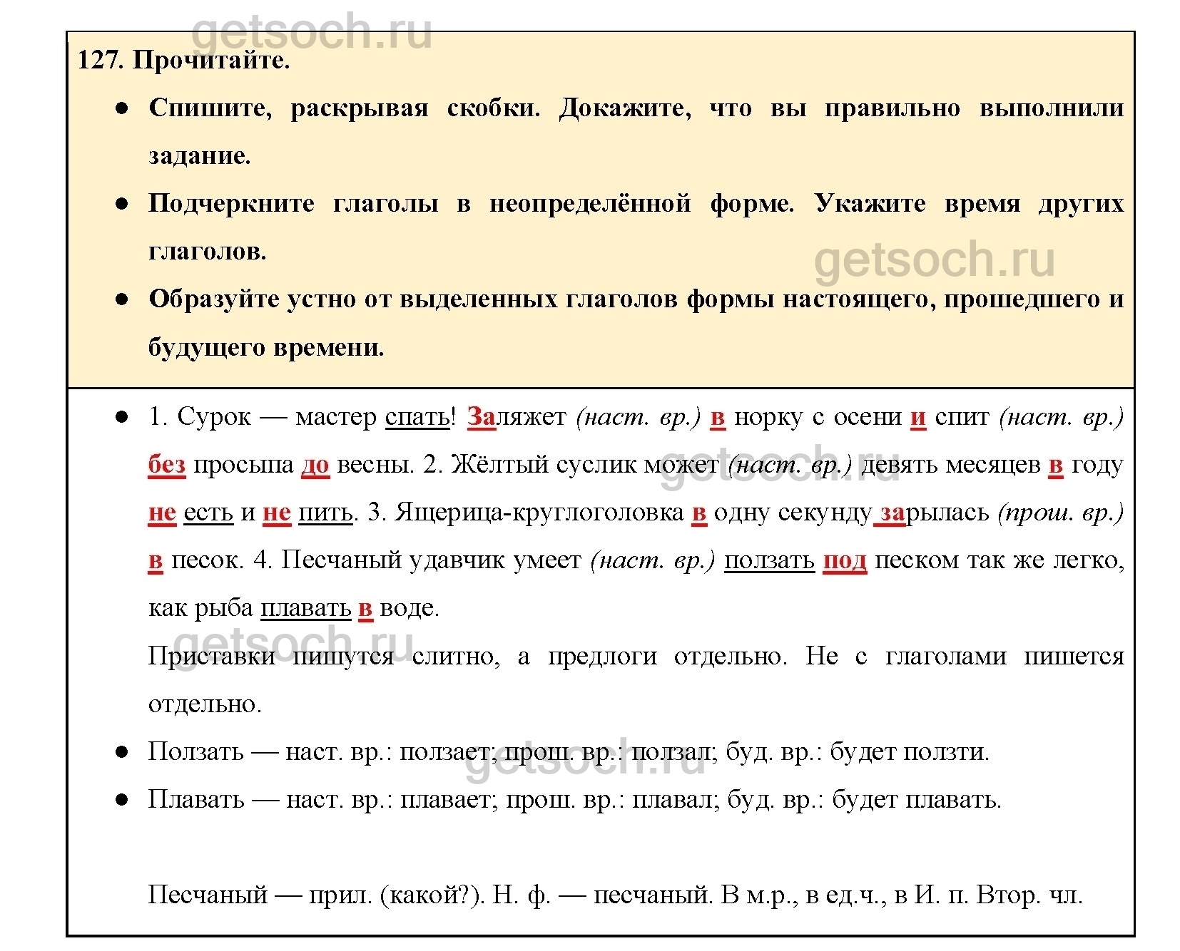Click the red underlined word "до"

coord(315,464)
